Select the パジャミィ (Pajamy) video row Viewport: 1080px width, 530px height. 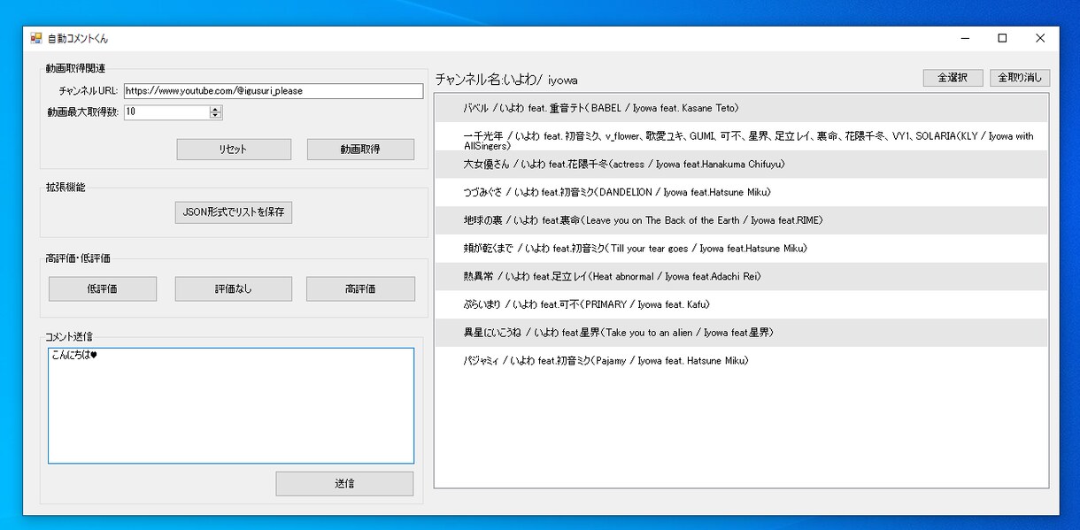click(740, 361)
